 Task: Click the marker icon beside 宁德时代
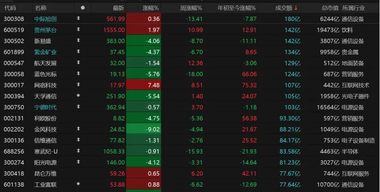[78, 107]
